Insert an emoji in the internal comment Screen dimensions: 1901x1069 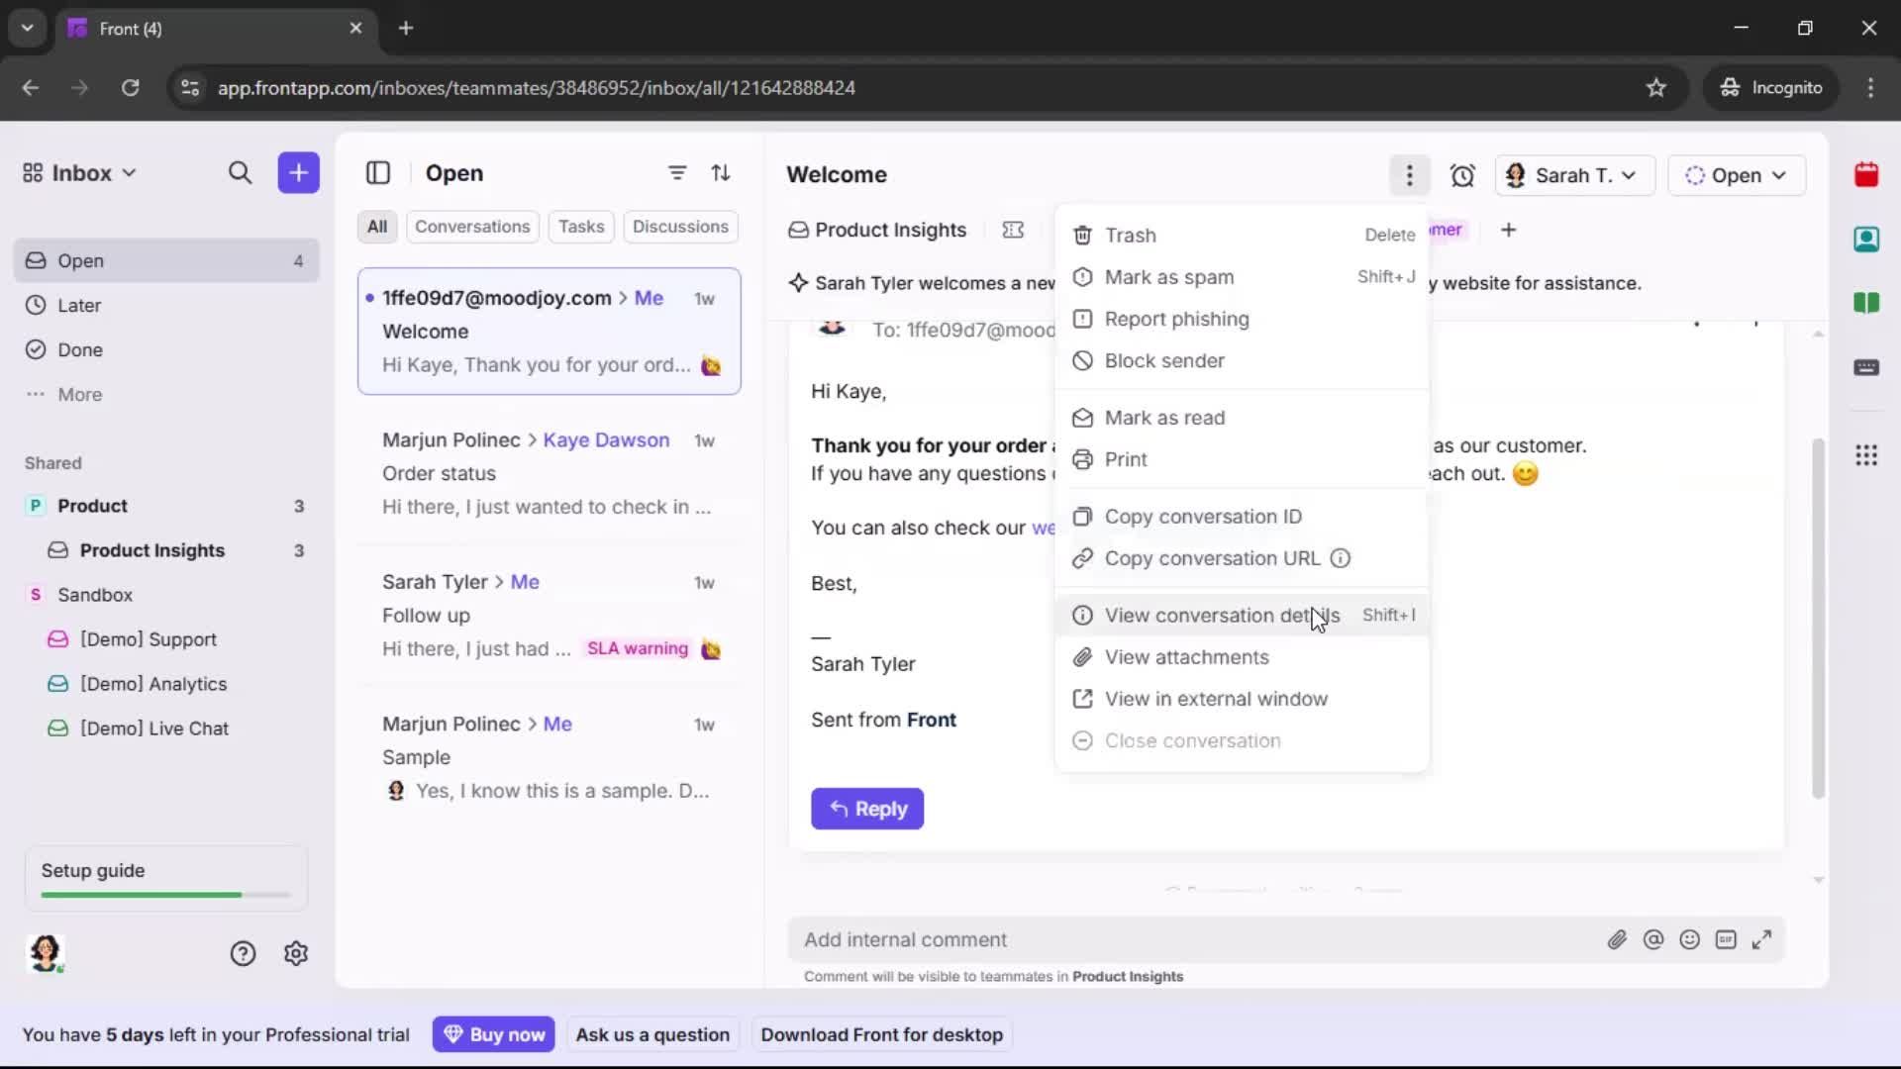(1690, 939)
